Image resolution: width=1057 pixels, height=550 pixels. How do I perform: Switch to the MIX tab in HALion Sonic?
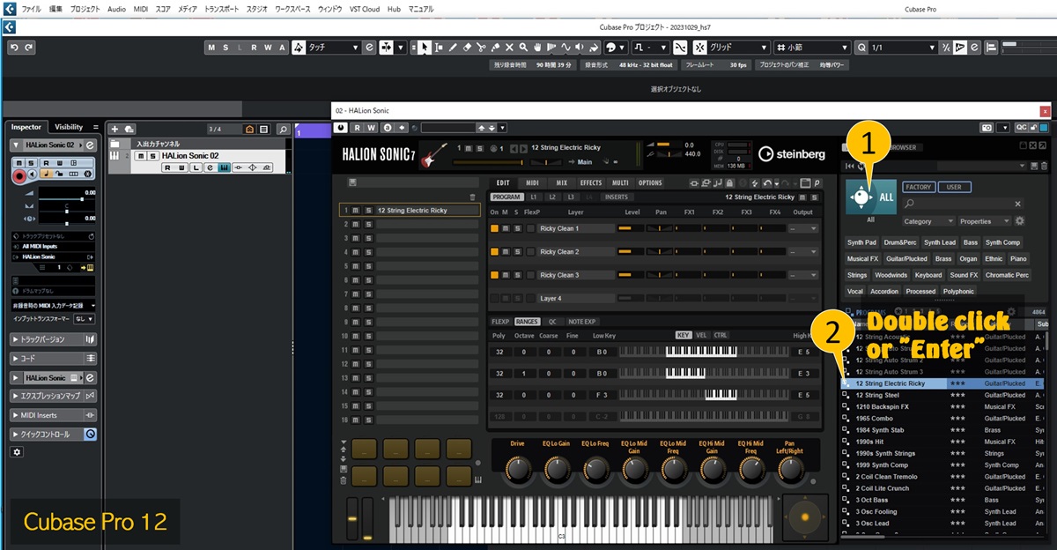562,182
